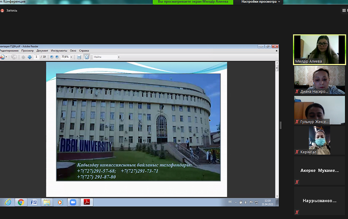
Task: Open the Справка menu
Action: click(84, 51)
